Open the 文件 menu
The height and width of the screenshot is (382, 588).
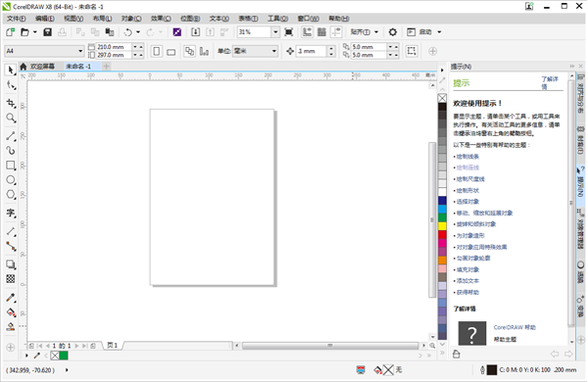point(16,19)
